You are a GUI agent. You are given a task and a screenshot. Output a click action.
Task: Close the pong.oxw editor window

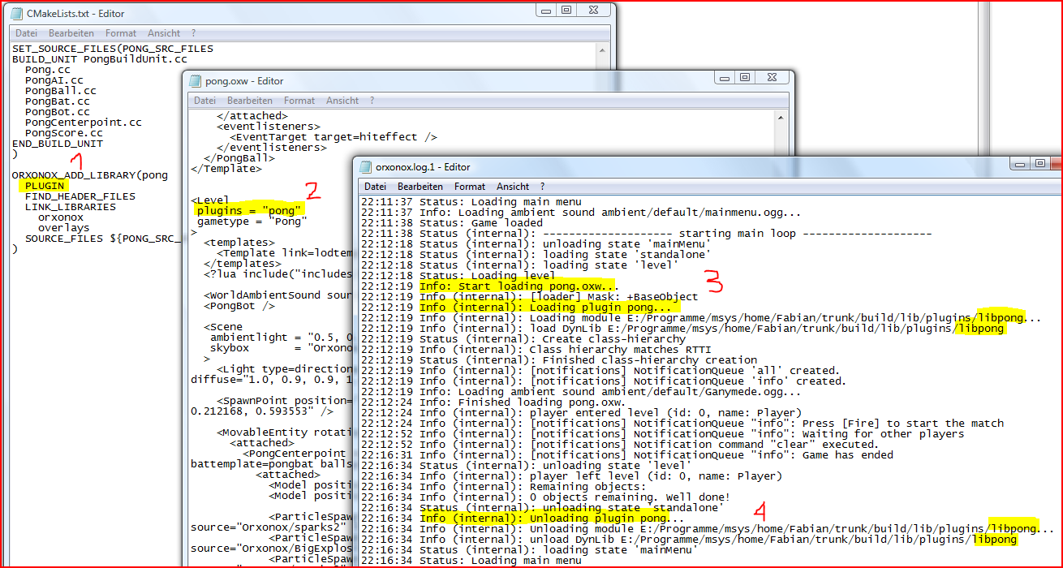[773, 77]
